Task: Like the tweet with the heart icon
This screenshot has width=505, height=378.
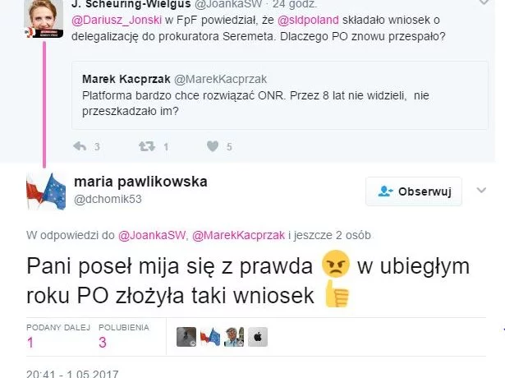Action: 213,146
